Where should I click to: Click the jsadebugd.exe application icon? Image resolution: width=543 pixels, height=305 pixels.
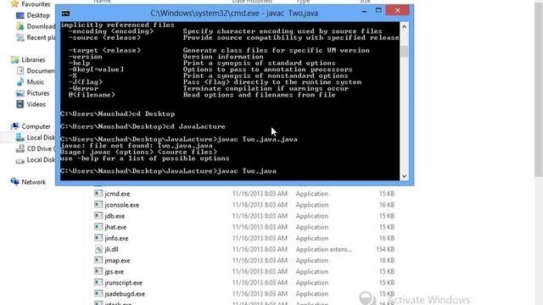point(98,294)
